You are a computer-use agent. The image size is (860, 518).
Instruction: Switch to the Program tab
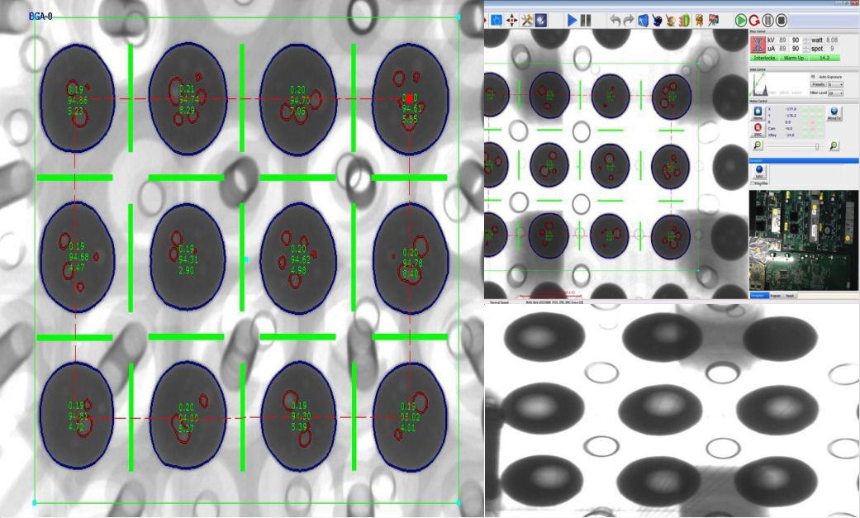click(x=775, y=296)
